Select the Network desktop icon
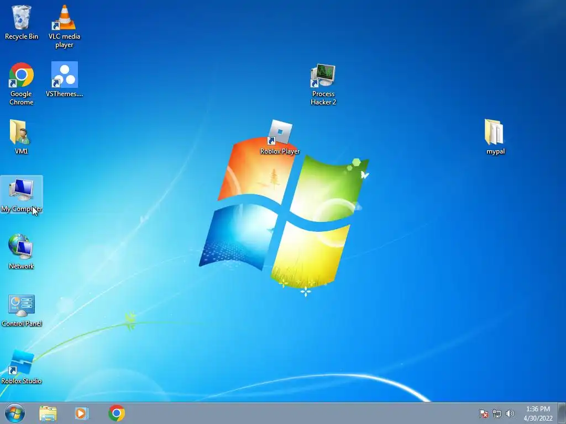Image resolution: width=566 pixels, height=424 pixels. (x=22, y=252)
